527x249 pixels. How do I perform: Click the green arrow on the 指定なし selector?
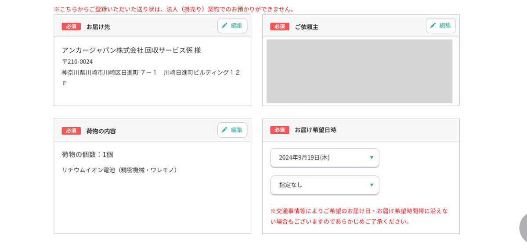click(372, 185)
